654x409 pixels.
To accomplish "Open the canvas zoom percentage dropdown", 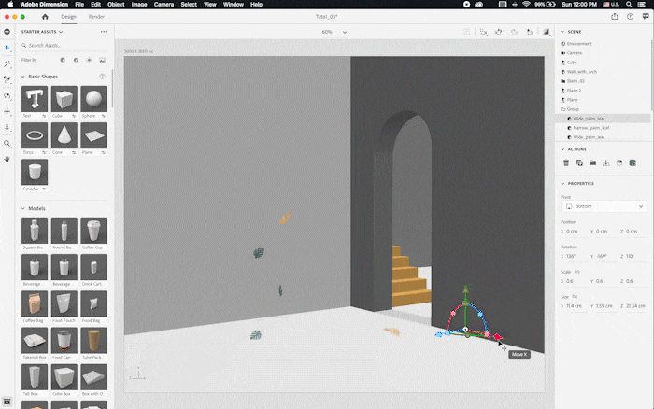I will click(x=334, y=32).
